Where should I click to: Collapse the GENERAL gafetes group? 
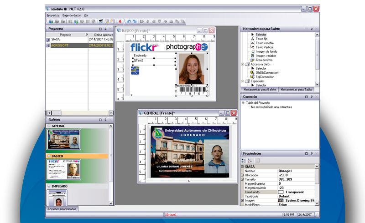click(x=49, y=126)
